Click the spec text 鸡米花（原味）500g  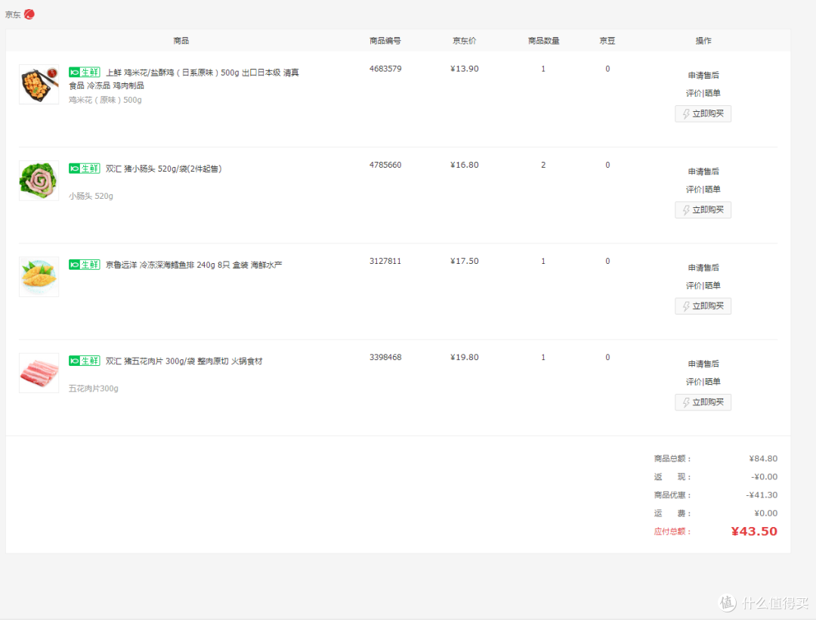point(105,100)
